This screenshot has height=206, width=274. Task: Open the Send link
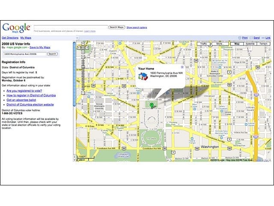point(256,38)
